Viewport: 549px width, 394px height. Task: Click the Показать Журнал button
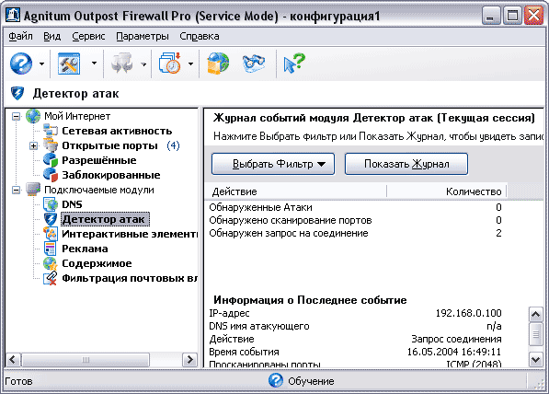(x=406, y=164)
